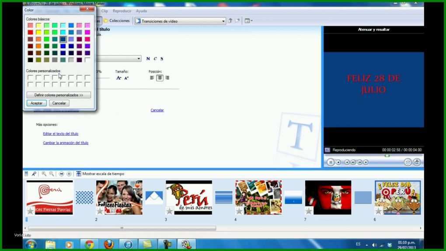Select the Perú de mis amores thumbnail

[189, 197]
